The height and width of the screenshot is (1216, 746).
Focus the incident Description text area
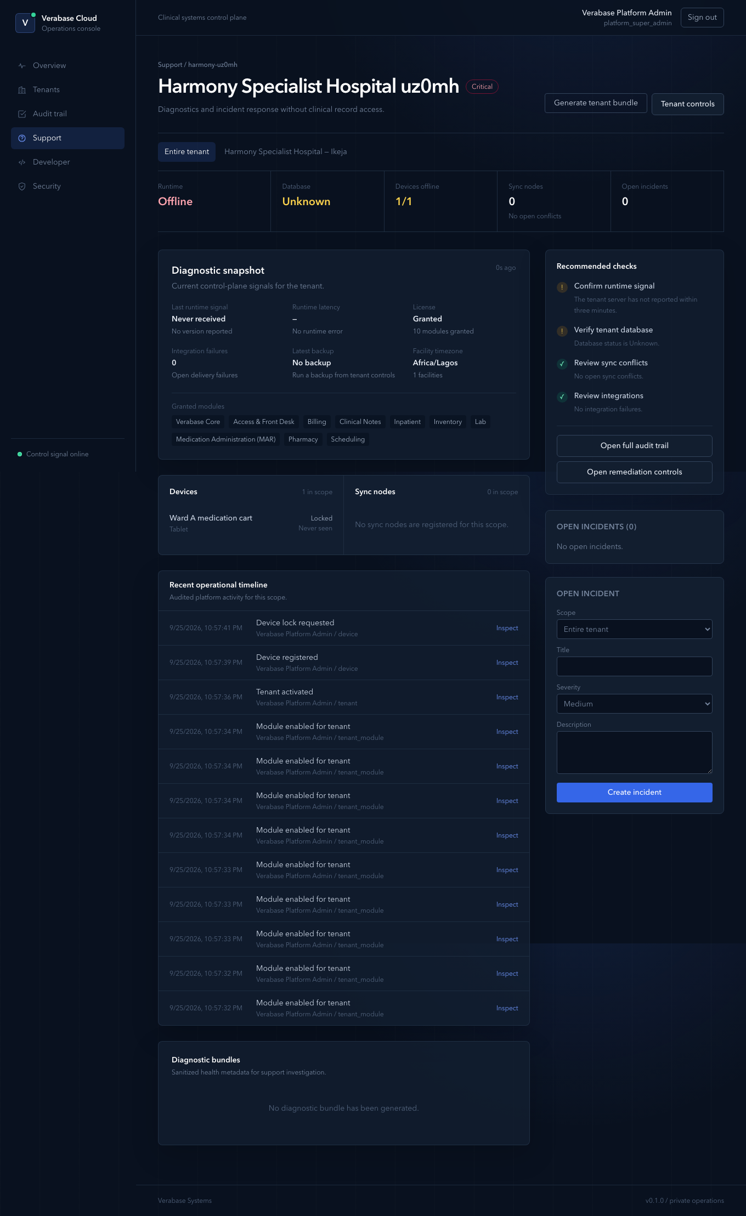(x=634, y=753)
